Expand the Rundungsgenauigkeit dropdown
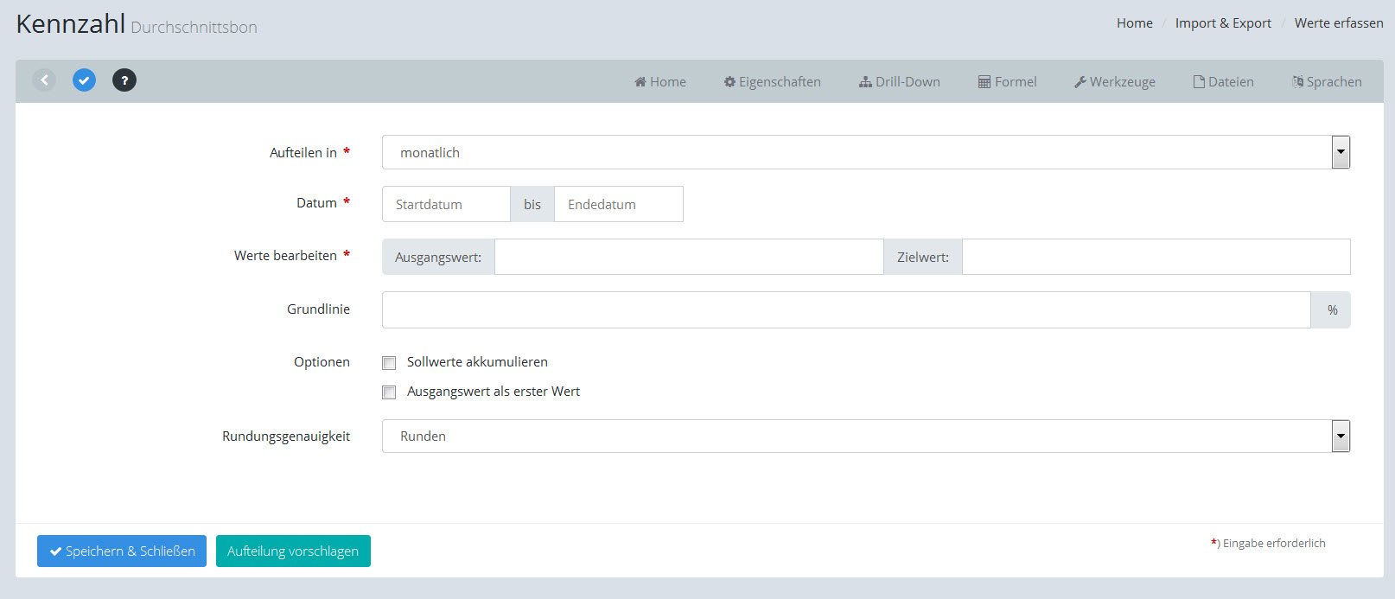The width and height of the screenshot is (1395, 599). [x=1340, y=437]
